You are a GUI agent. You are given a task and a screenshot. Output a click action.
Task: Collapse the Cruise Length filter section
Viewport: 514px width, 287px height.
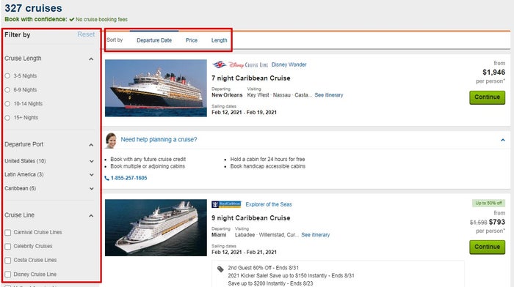[x=91, y=59]
